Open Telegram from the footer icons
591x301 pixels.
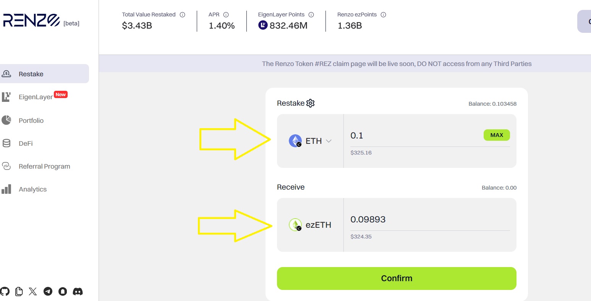pyautogui.click(x=48, y=291)
